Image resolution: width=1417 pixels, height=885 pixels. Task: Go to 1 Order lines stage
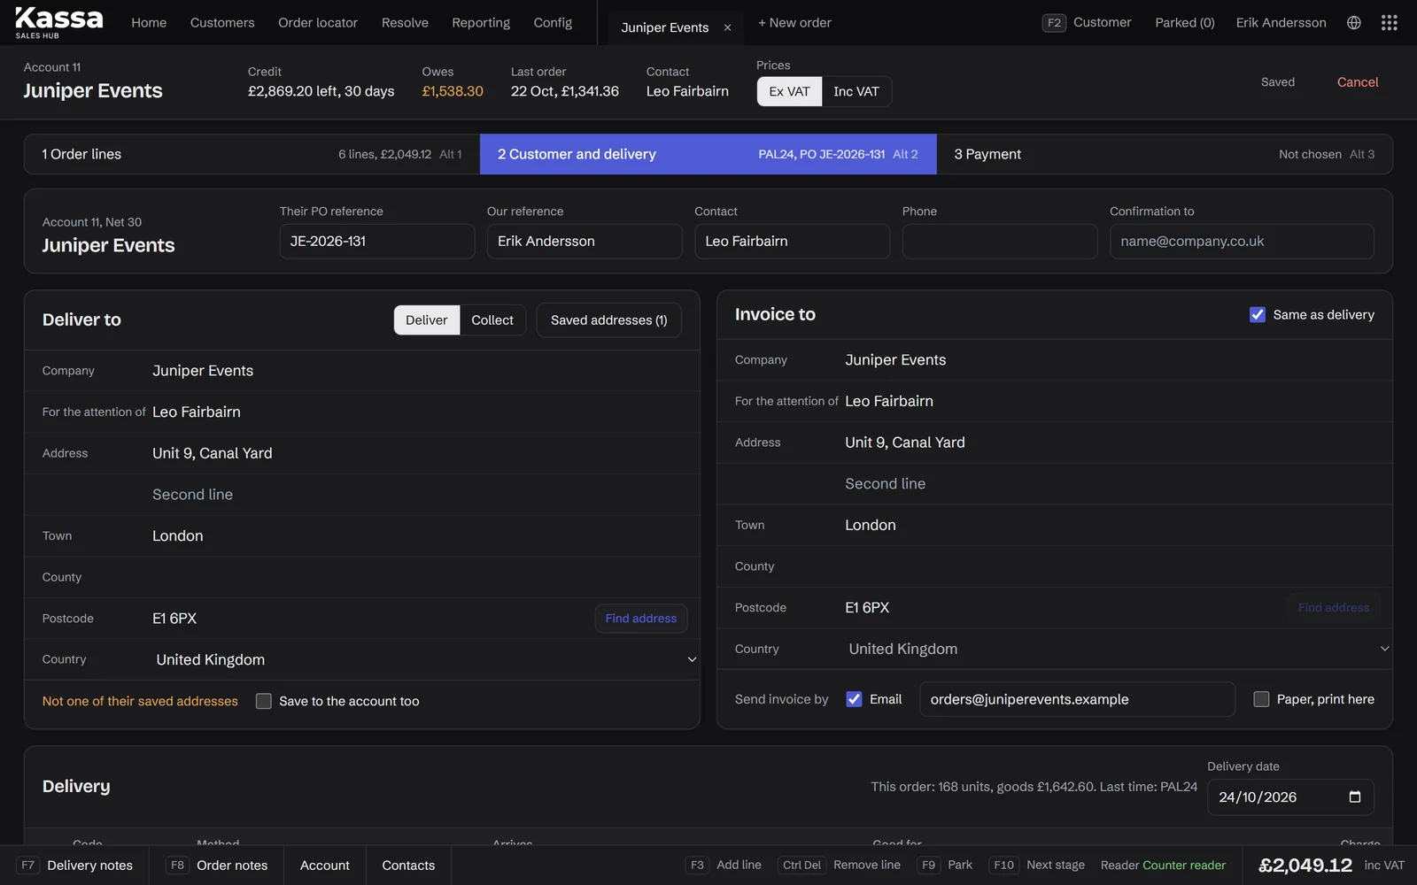click(252, 154)
